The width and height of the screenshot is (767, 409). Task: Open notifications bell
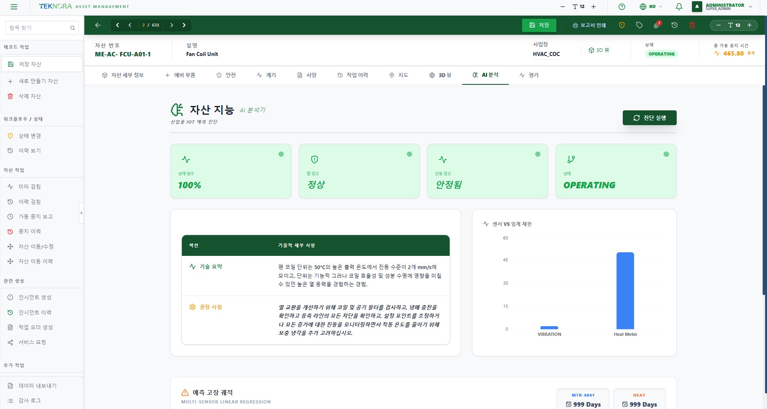(x=679, y=7)
